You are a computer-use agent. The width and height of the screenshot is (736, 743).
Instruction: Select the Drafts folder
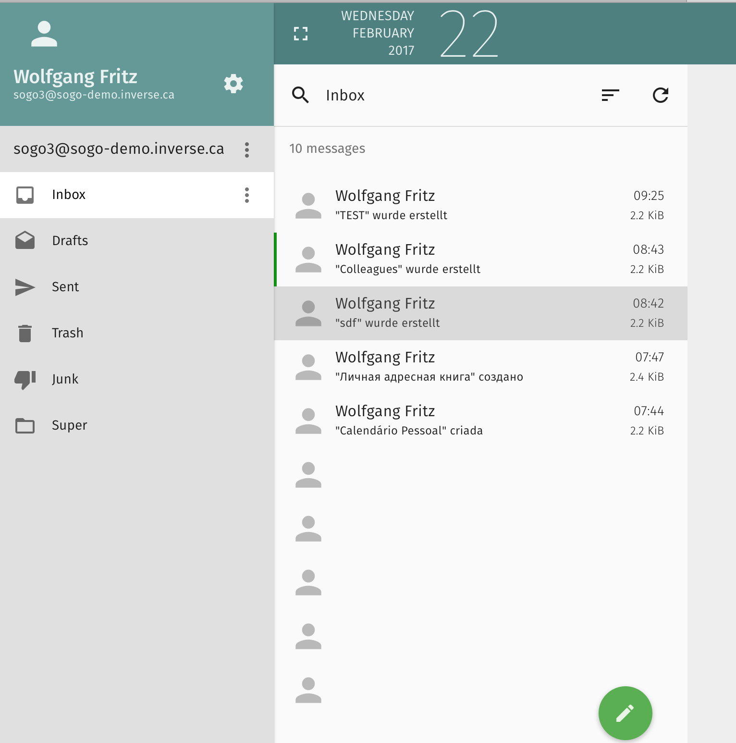click(70, 241)
